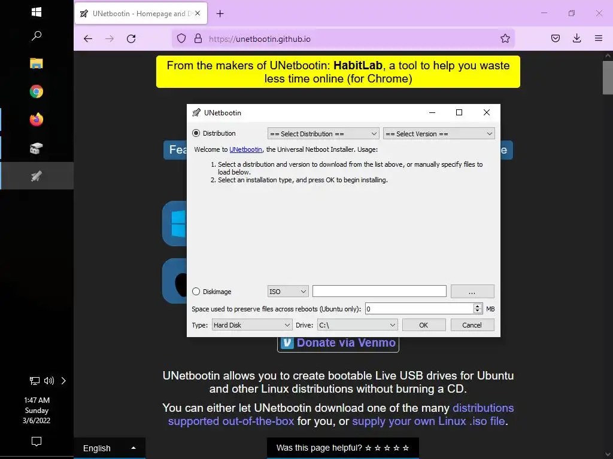The width and height of the screenshot is (613, 459).
Task: Increase persistence space with up arrow
Action: click(x=477, y=306)
